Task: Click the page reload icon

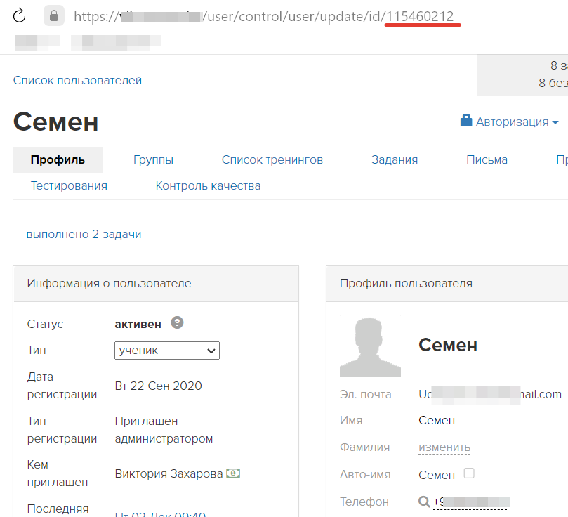Action: point(19,15)
